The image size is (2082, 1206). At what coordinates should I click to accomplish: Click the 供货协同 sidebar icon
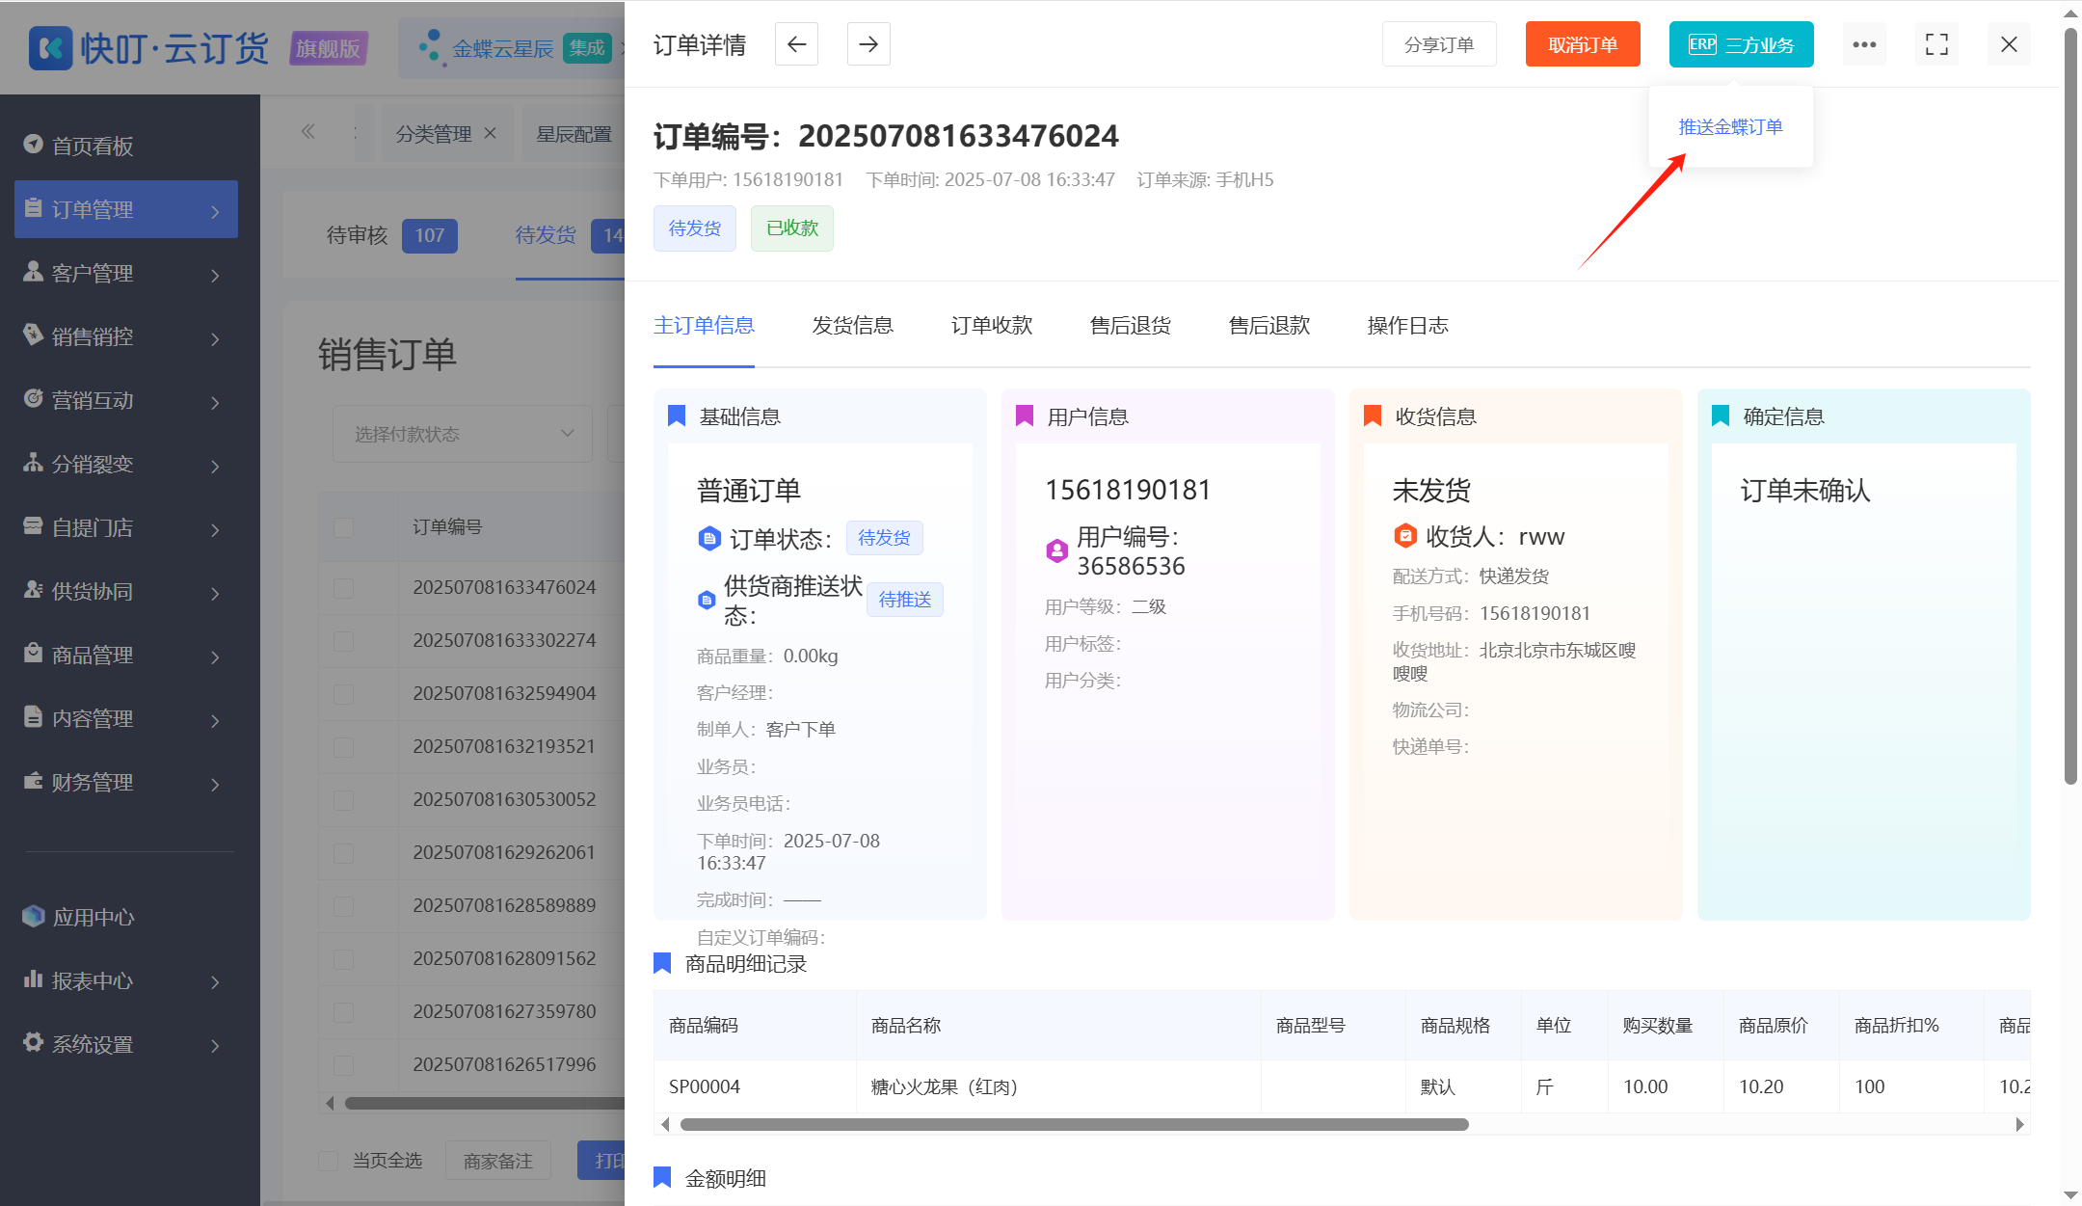click(34, 590)
